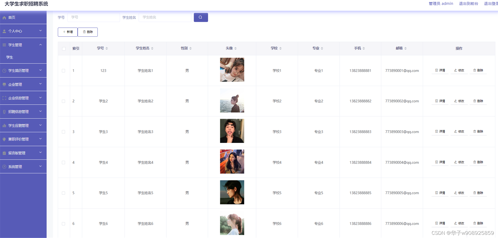Image resolution: width=498 pixels, height=238 pixels.
Task: Expand the 兼职评价管理 chevron
Action: [40, 139]
